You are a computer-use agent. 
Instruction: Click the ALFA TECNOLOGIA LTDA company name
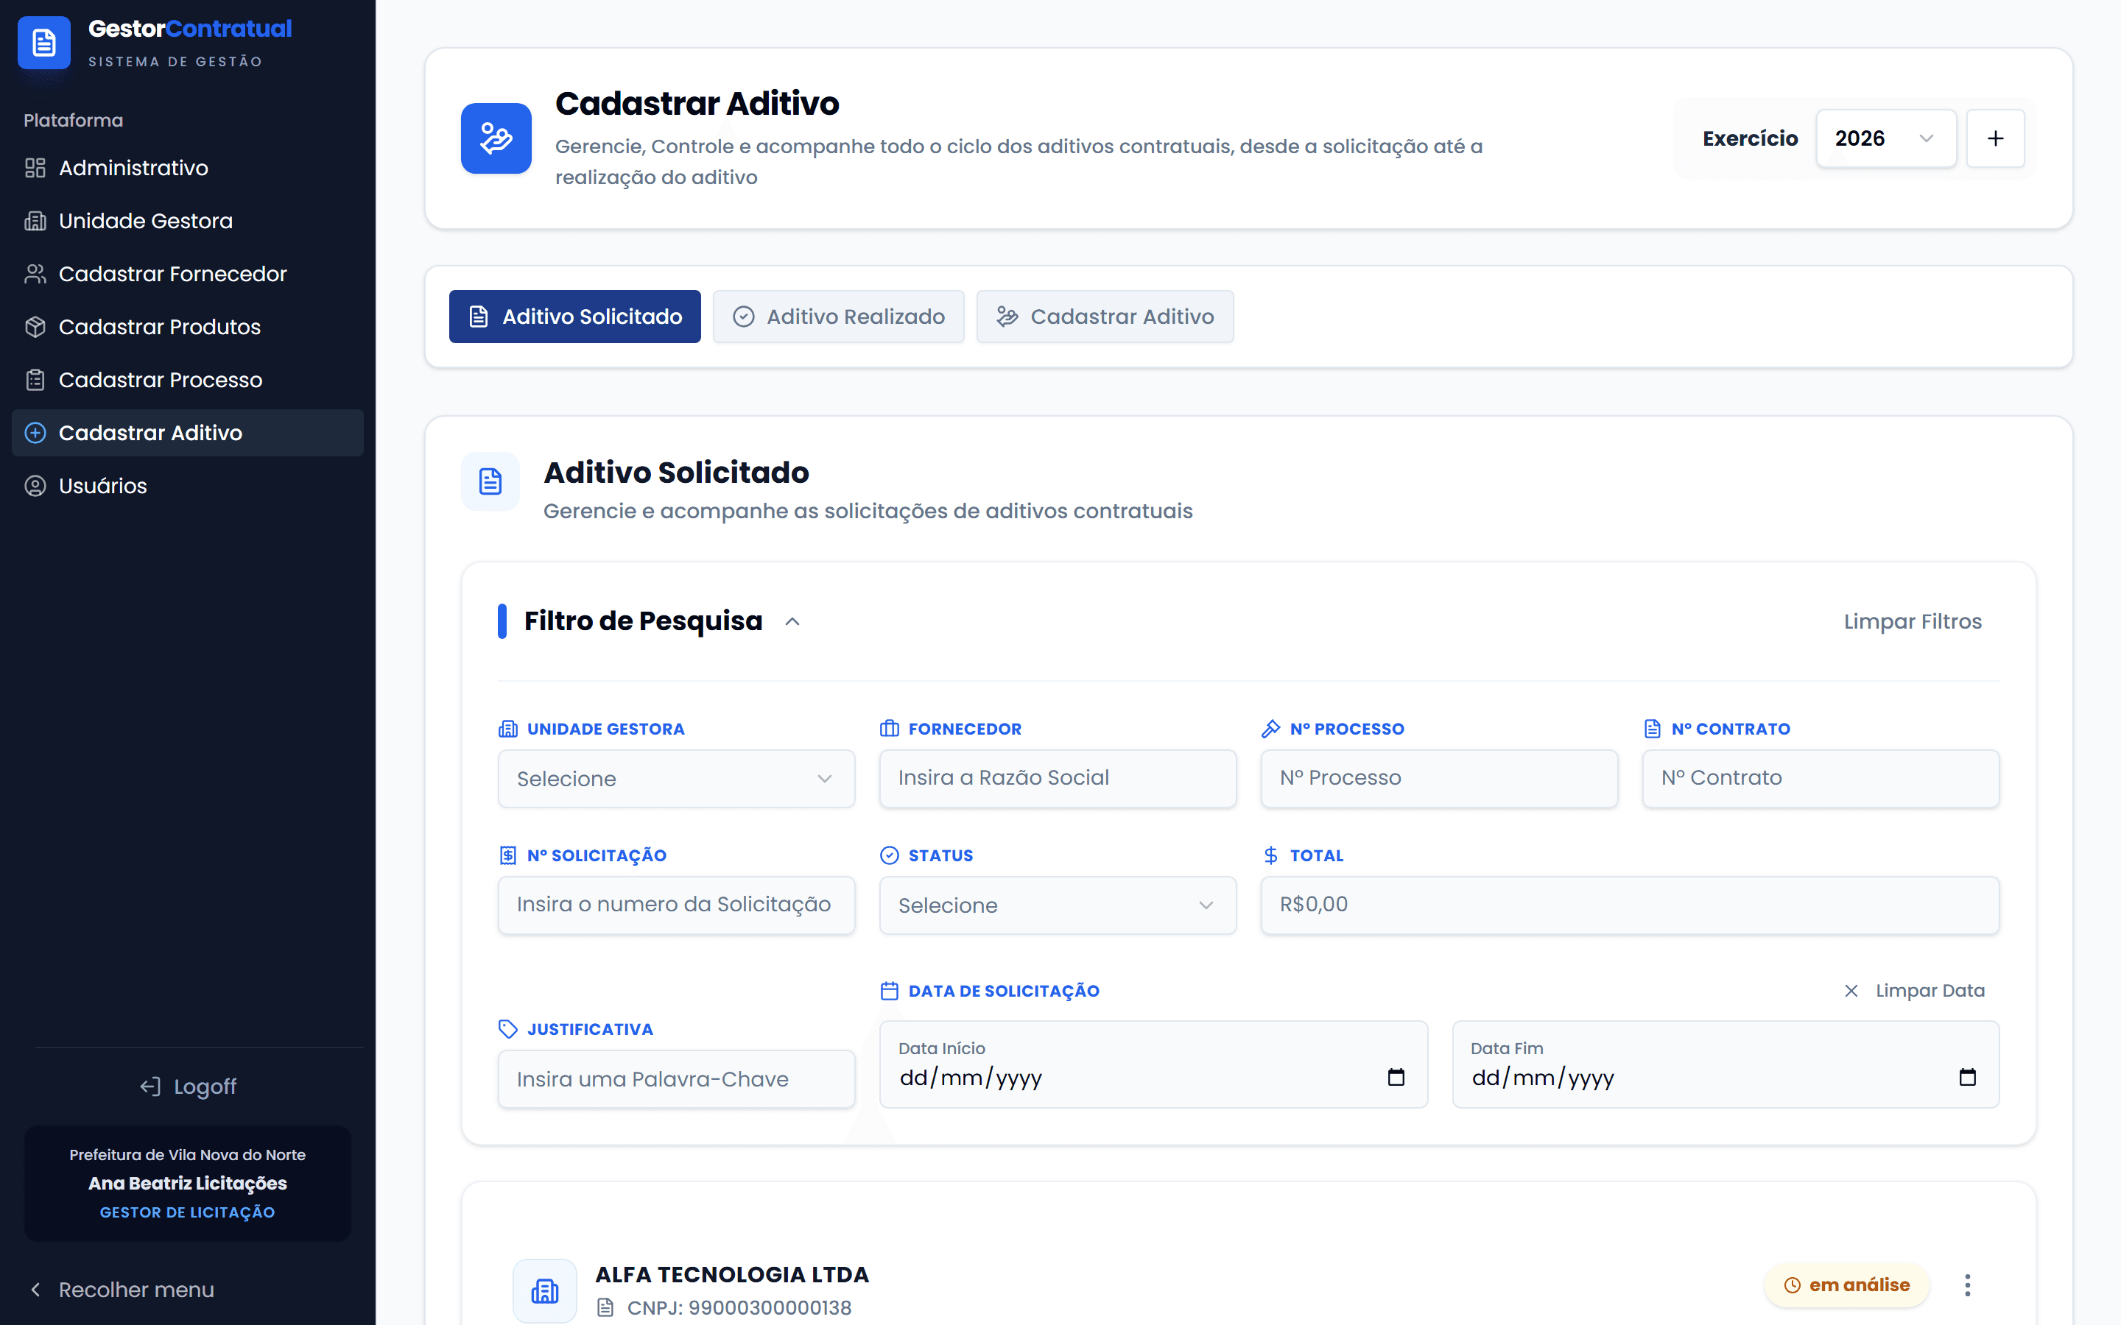click(x=732, y=1274)
